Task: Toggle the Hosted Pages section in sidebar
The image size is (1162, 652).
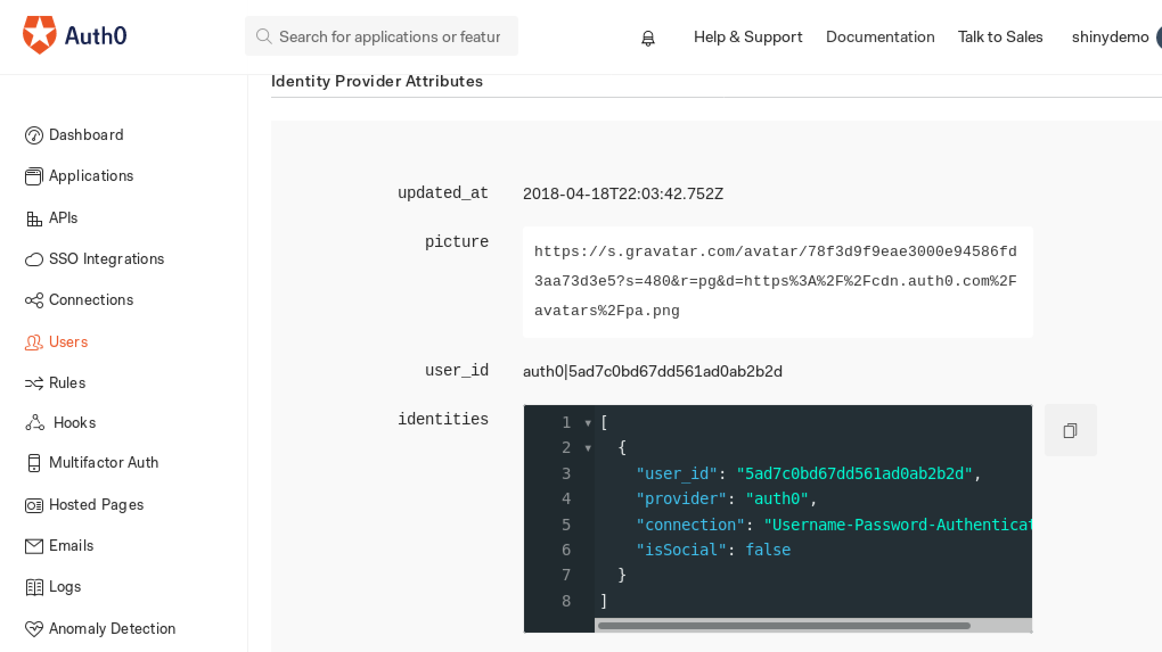Action: tap(95, 505)
